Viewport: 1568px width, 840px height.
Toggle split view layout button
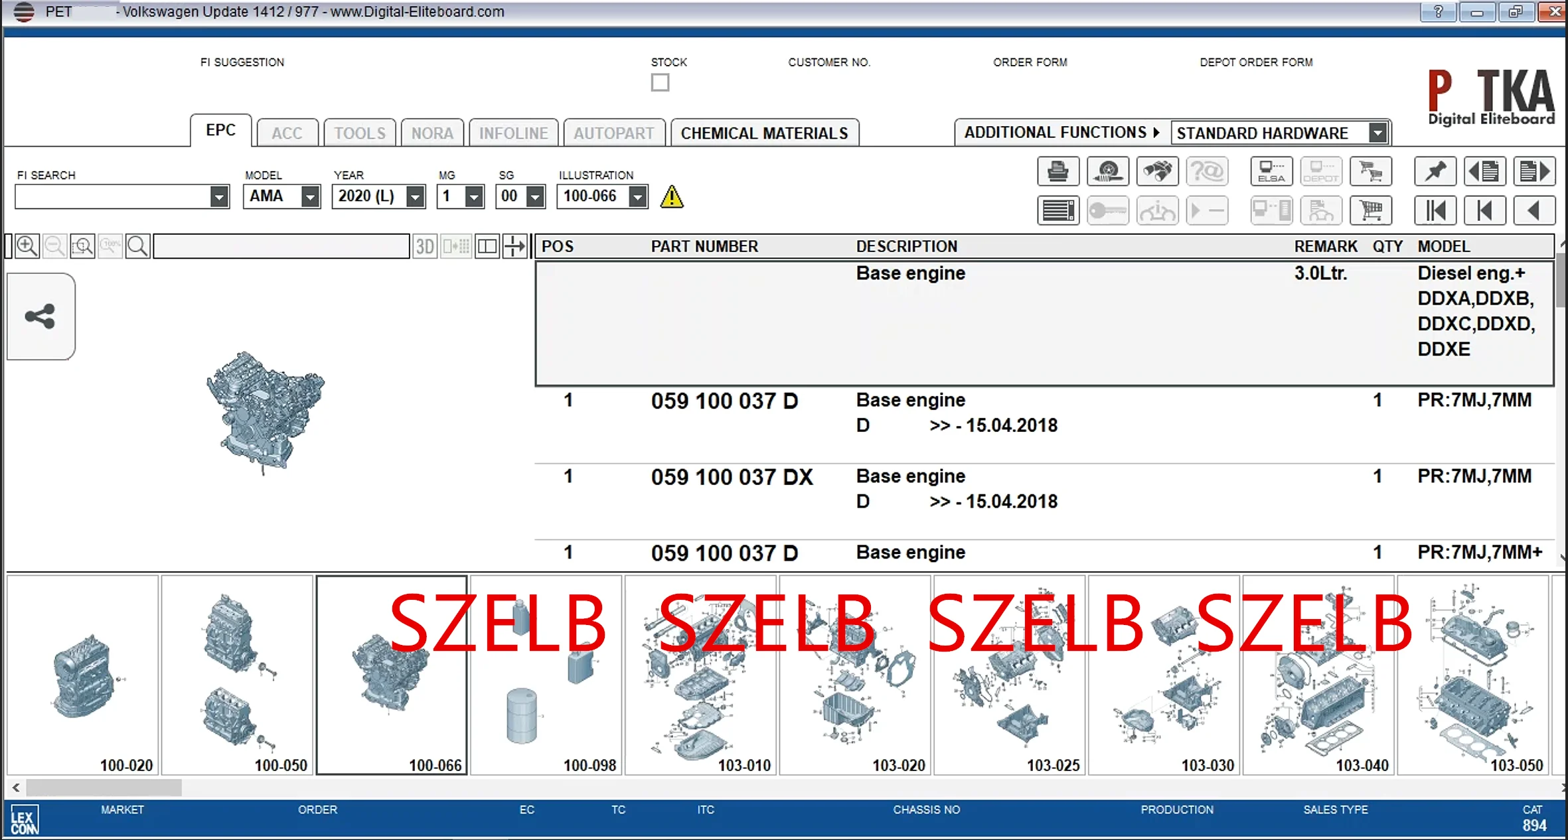[487, 247]
